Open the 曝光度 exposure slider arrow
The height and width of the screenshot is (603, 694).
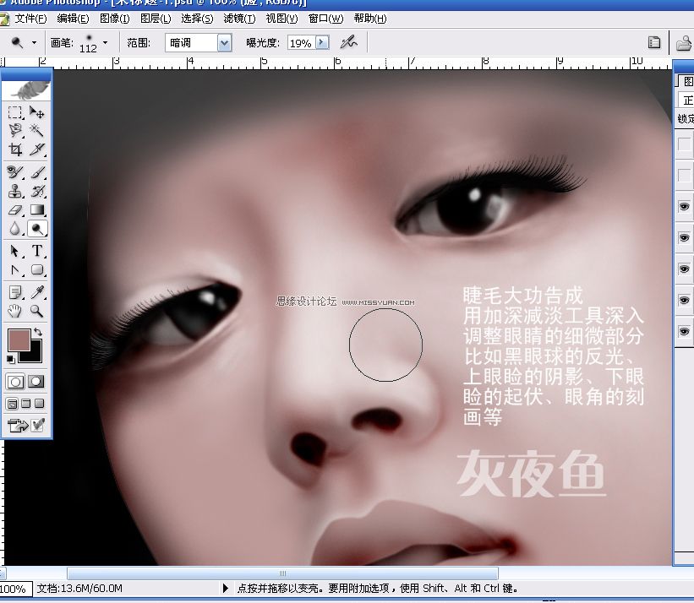(323, 42)
